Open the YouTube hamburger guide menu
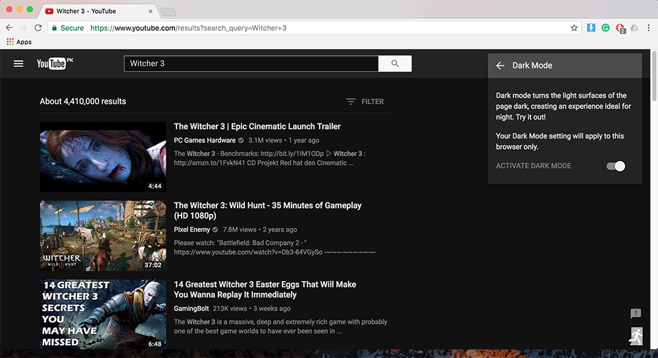Image resolution: width=658 pixels, height=358 pixels. click(x=18, y=64)
